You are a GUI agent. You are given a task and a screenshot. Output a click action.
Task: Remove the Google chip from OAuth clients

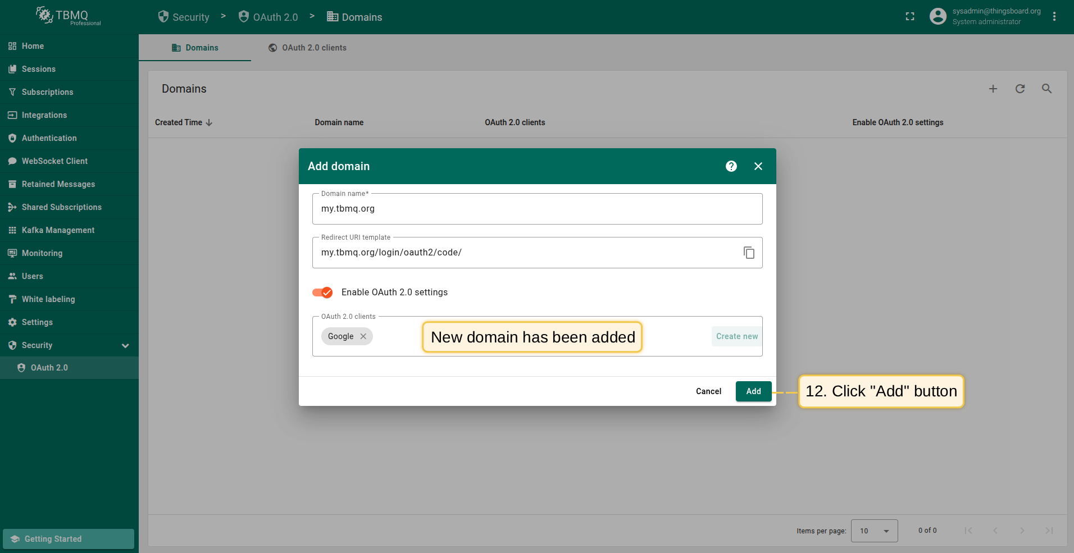pos(363,336)
